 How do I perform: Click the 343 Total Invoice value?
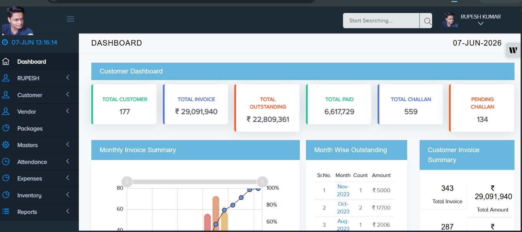click(x=447, y=188)
